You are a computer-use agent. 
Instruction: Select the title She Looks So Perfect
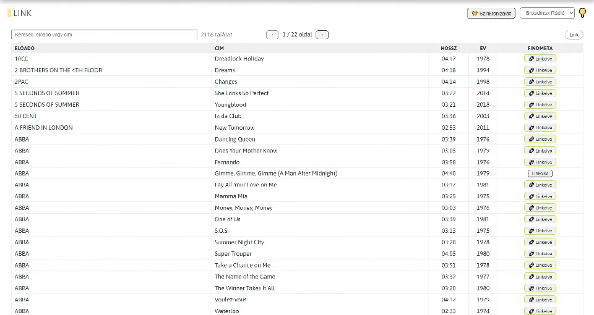click(242, 93)
